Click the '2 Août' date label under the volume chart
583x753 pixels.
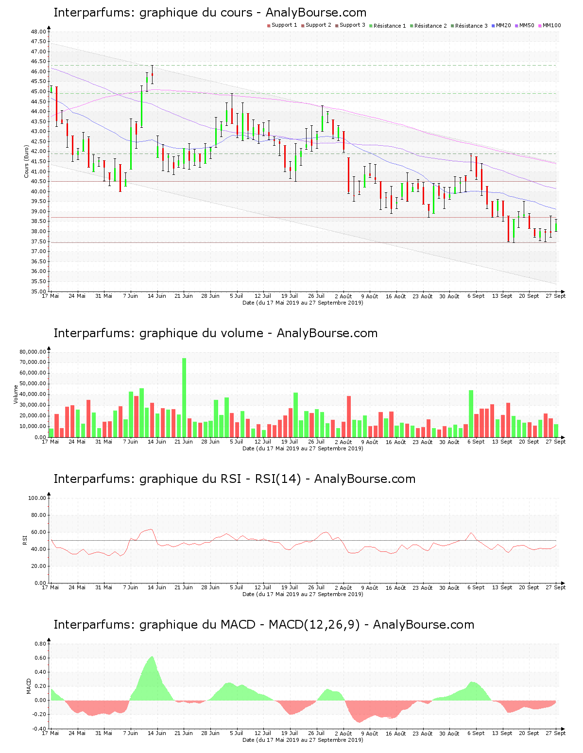point(343,442)
